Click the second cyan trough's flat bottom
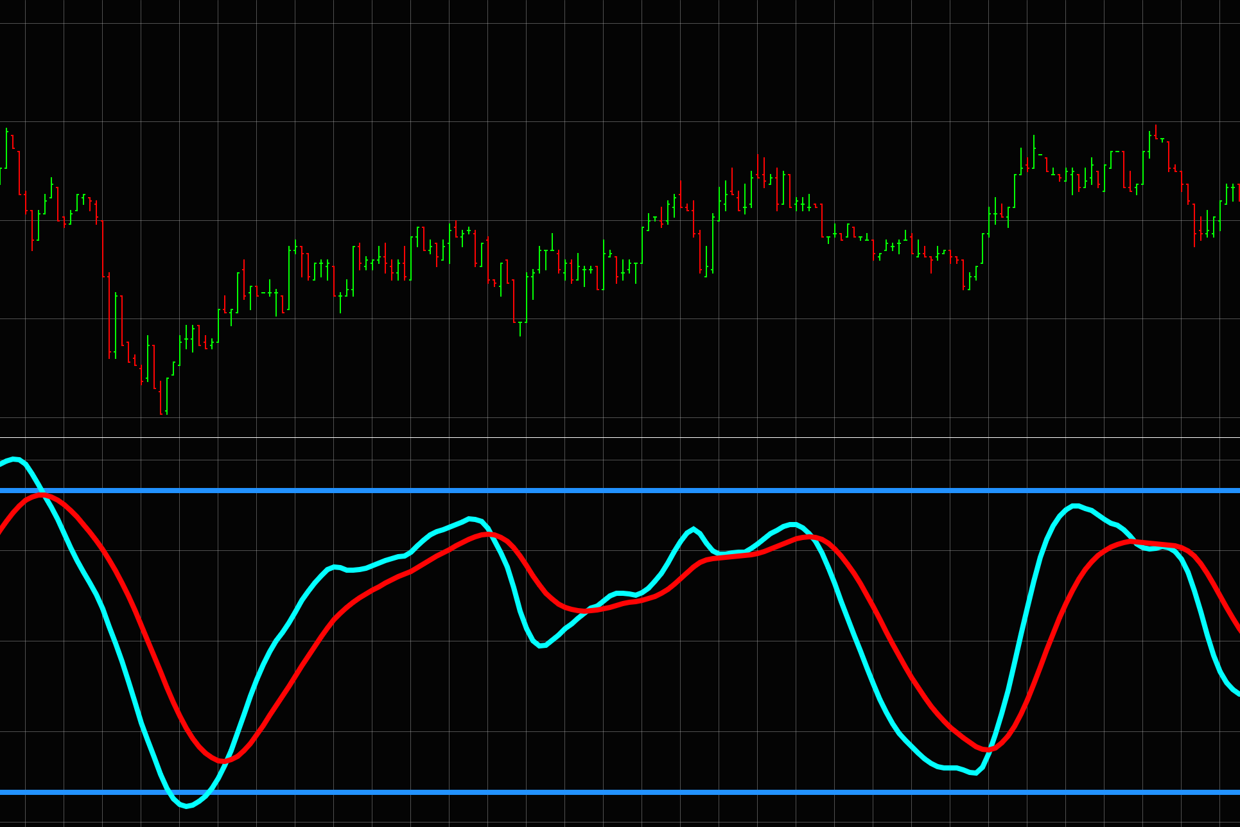Viewport: 1240px width, 827px height. (950, 767)
